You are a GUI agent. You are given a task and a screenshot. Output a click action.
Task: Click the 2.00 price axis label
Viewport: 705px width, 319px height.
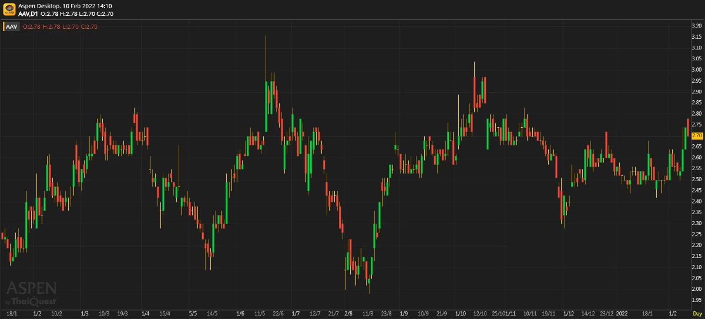pos(697,289)
